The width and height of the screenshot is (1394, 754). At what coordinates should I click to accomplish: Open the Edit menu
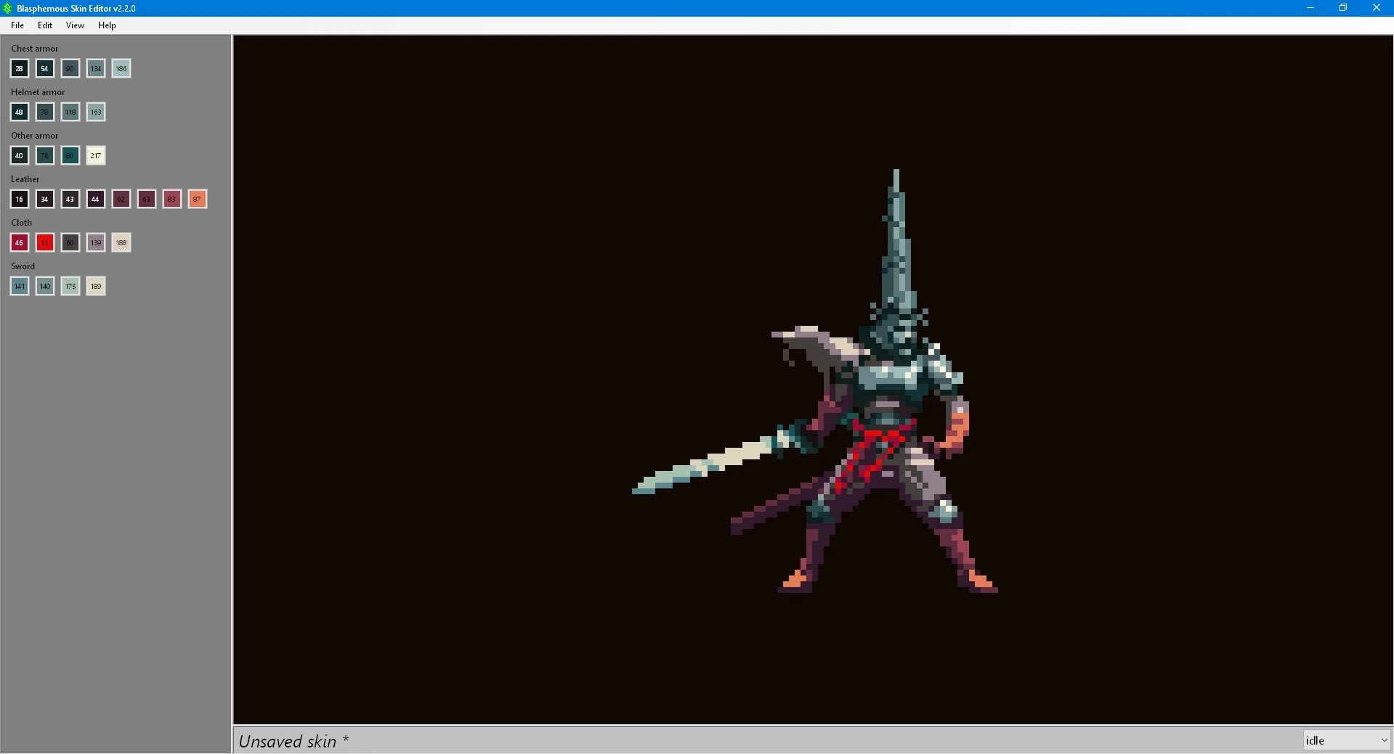pos(45,25)
